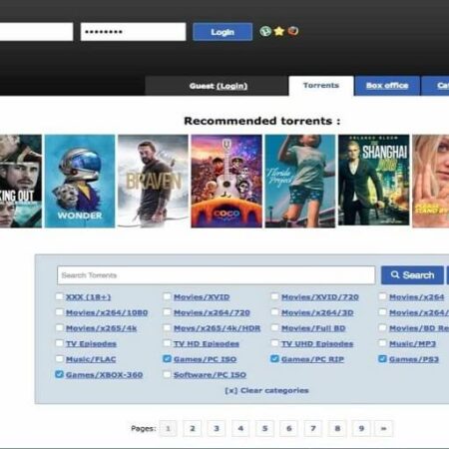Select the Movies/Full BD checkbox
Image resolution: width=449 pixels, height=449 pixels.
point(274,327)
